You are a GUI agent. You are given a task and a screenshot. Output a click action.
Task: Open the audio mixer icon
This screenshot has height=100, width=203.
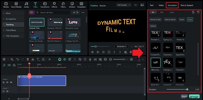point(95,59)
